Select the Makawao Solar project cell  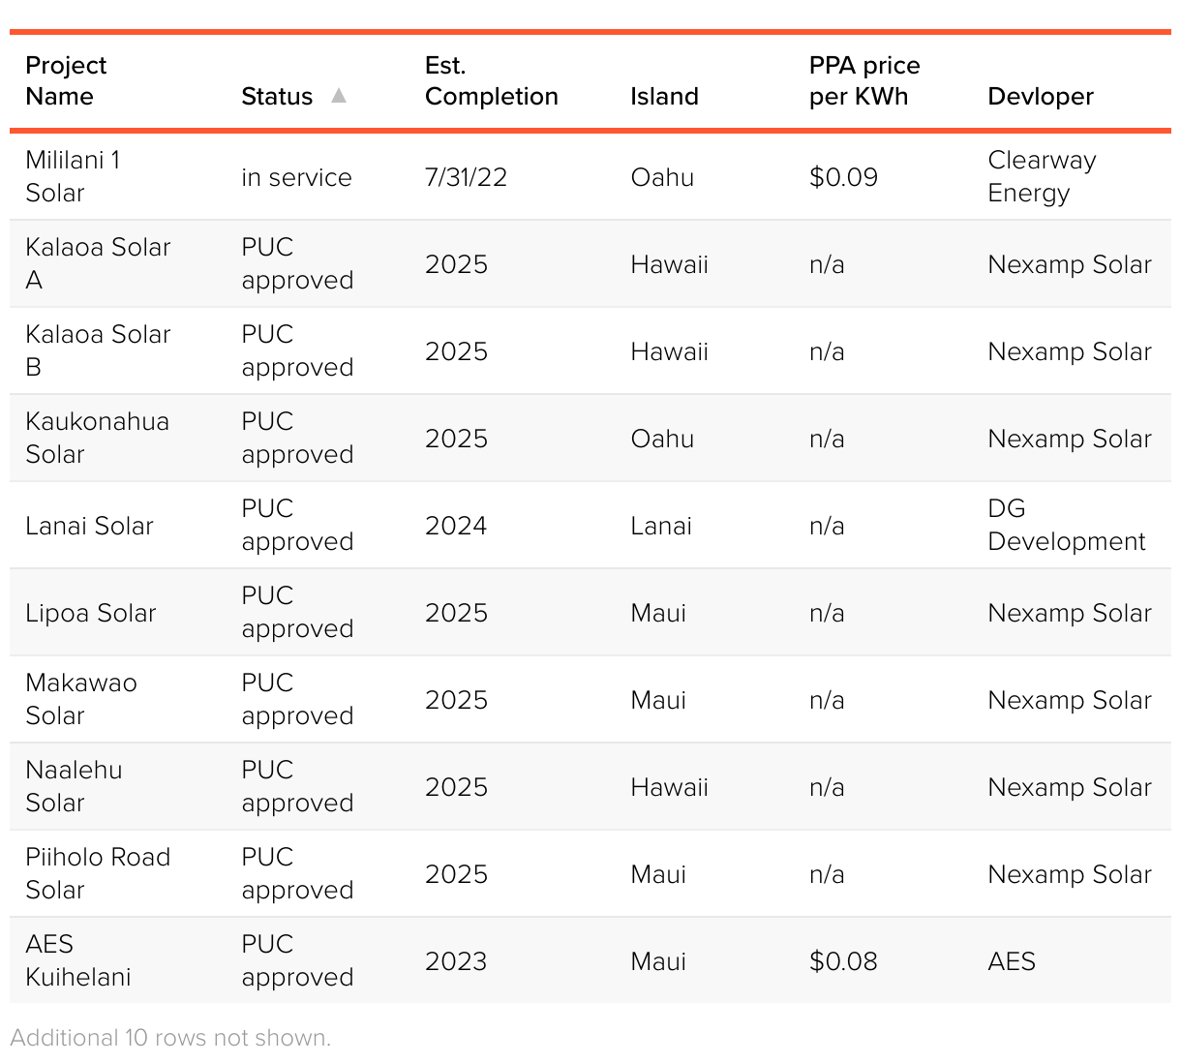[x=80, y=699]
